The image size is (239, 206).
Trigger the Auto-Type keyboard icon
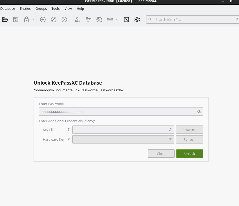click(x=110, y=20)
